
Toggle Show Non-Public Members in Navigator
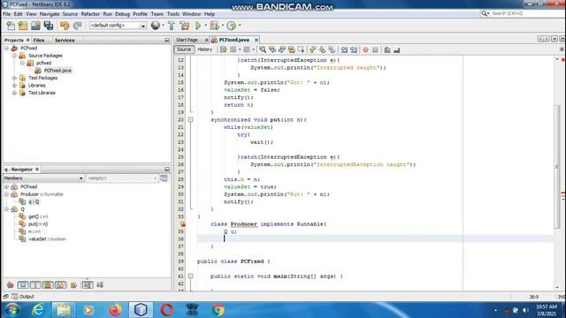(x=48, y=284)
